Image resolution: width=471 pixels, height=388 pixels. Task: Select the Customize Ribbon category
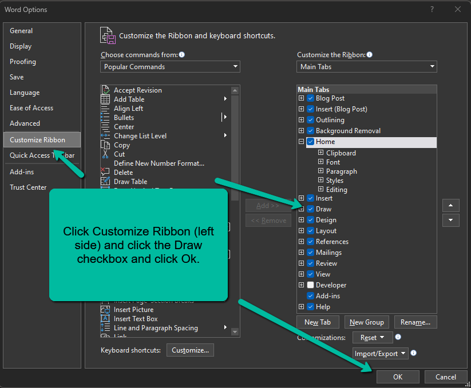point(42,140)
